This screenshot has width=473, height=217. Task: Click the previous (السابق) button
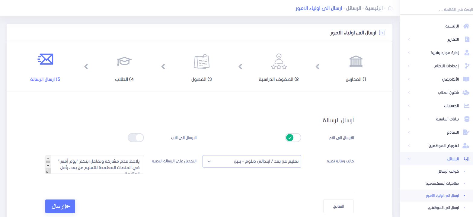pos(338,206)
